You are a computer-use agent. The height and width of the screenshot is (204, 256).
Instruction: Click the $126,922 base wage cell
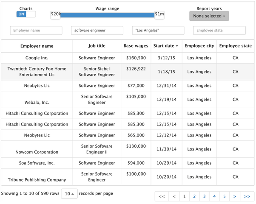pyautogui.click(x=136, y=72)
